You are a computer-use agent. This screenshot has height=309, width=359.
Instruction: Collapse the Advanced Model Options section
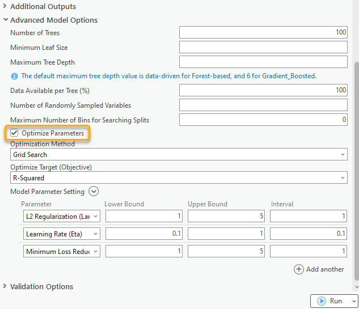pyautogui.click(x=5, y=20)
